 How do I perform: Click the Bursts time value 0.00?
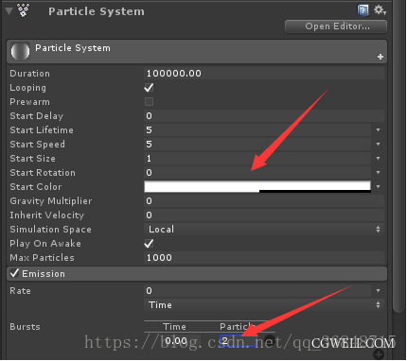pyautogui.click(x=175, y=340)
